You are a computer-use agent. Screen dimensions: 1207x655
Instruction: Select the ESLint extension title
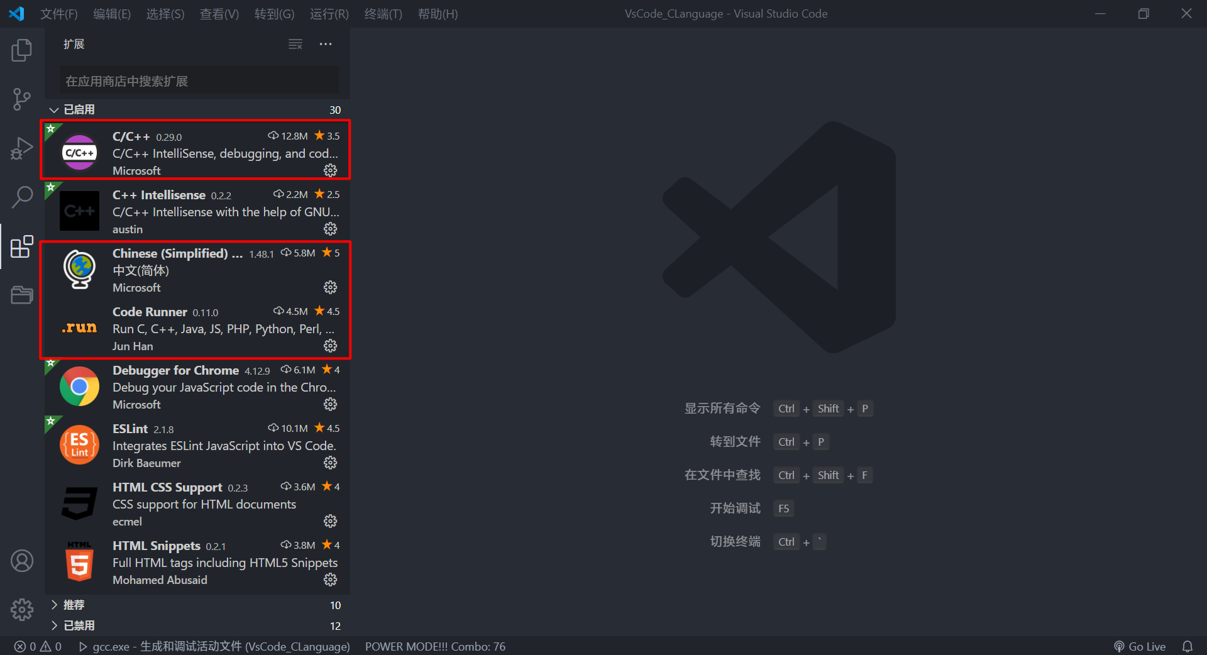(x=130, y=429)
